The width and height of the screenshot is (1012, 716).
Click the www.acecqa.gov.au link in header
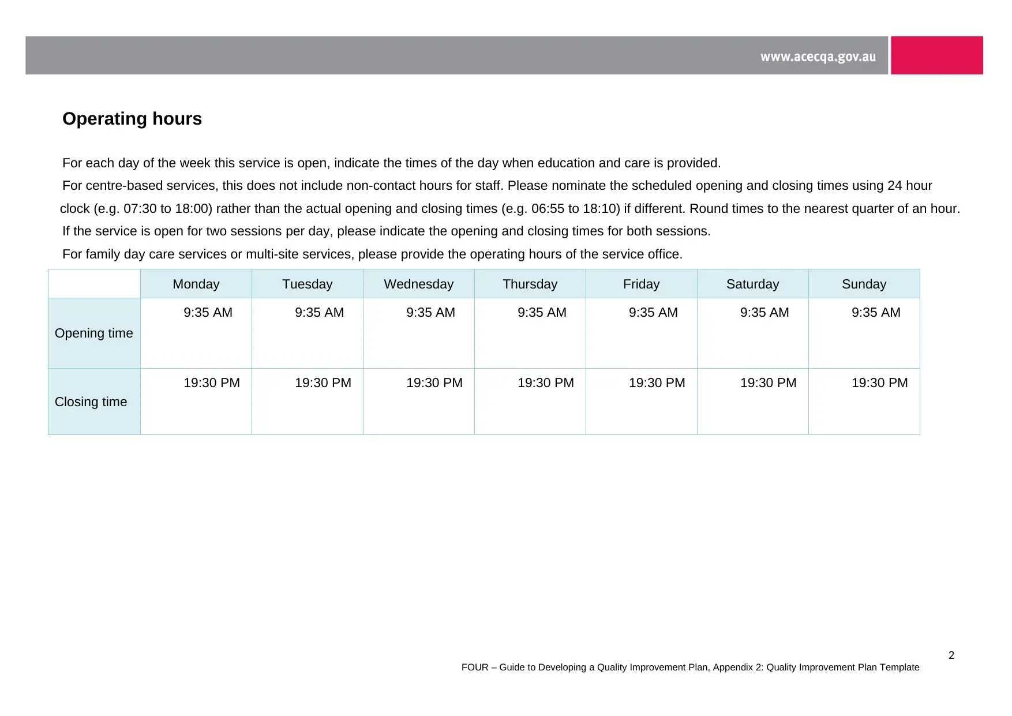(818, 57)
